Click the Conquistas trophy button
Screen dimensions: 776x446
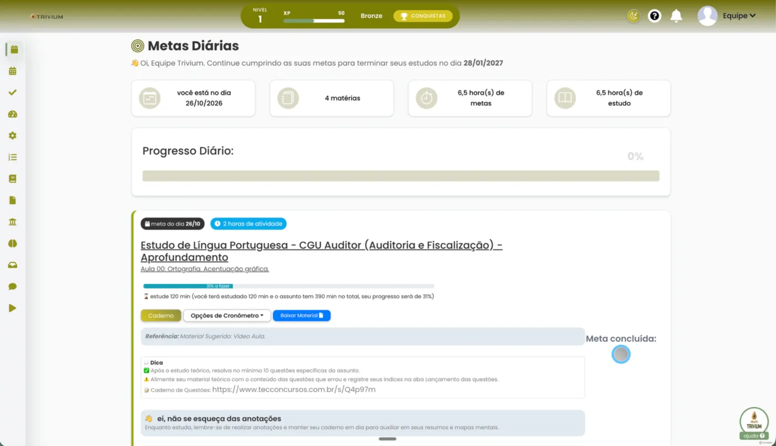click(x=423, y=16)
